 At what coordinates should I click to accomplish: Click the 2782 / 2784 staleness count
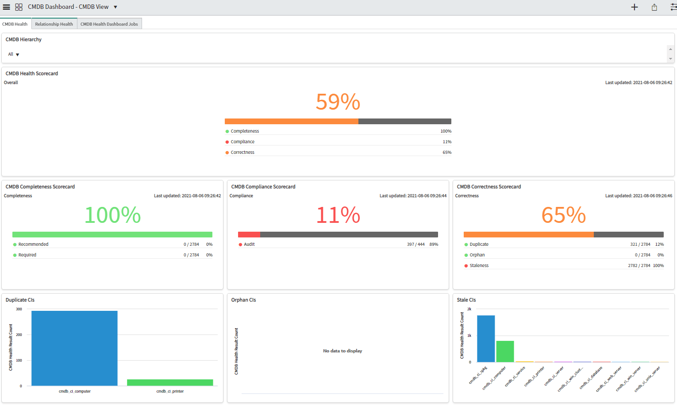pyautogui.click(x=639, y=266)
